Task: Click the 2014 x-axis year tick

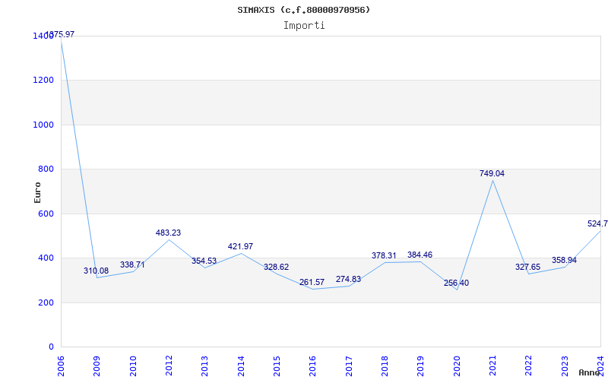Action: tap(241, 366)
